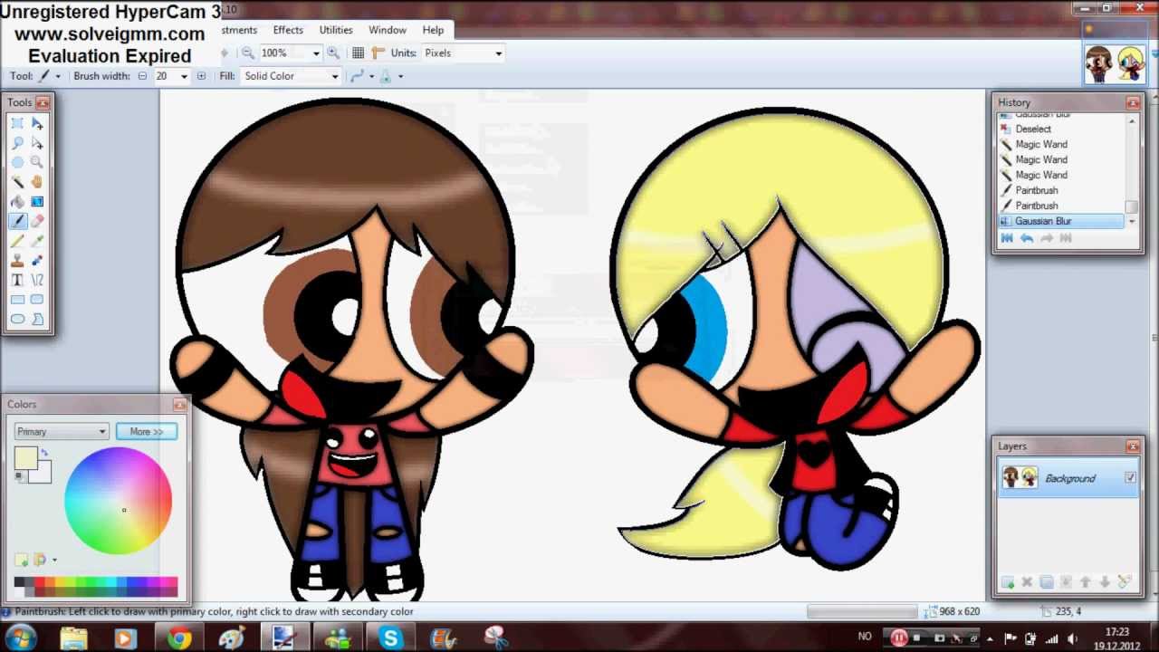Viewport: 1159px width, 652px height.
Task: Select the Paintbrush tool in Tools panel
Action: point(17,221)
